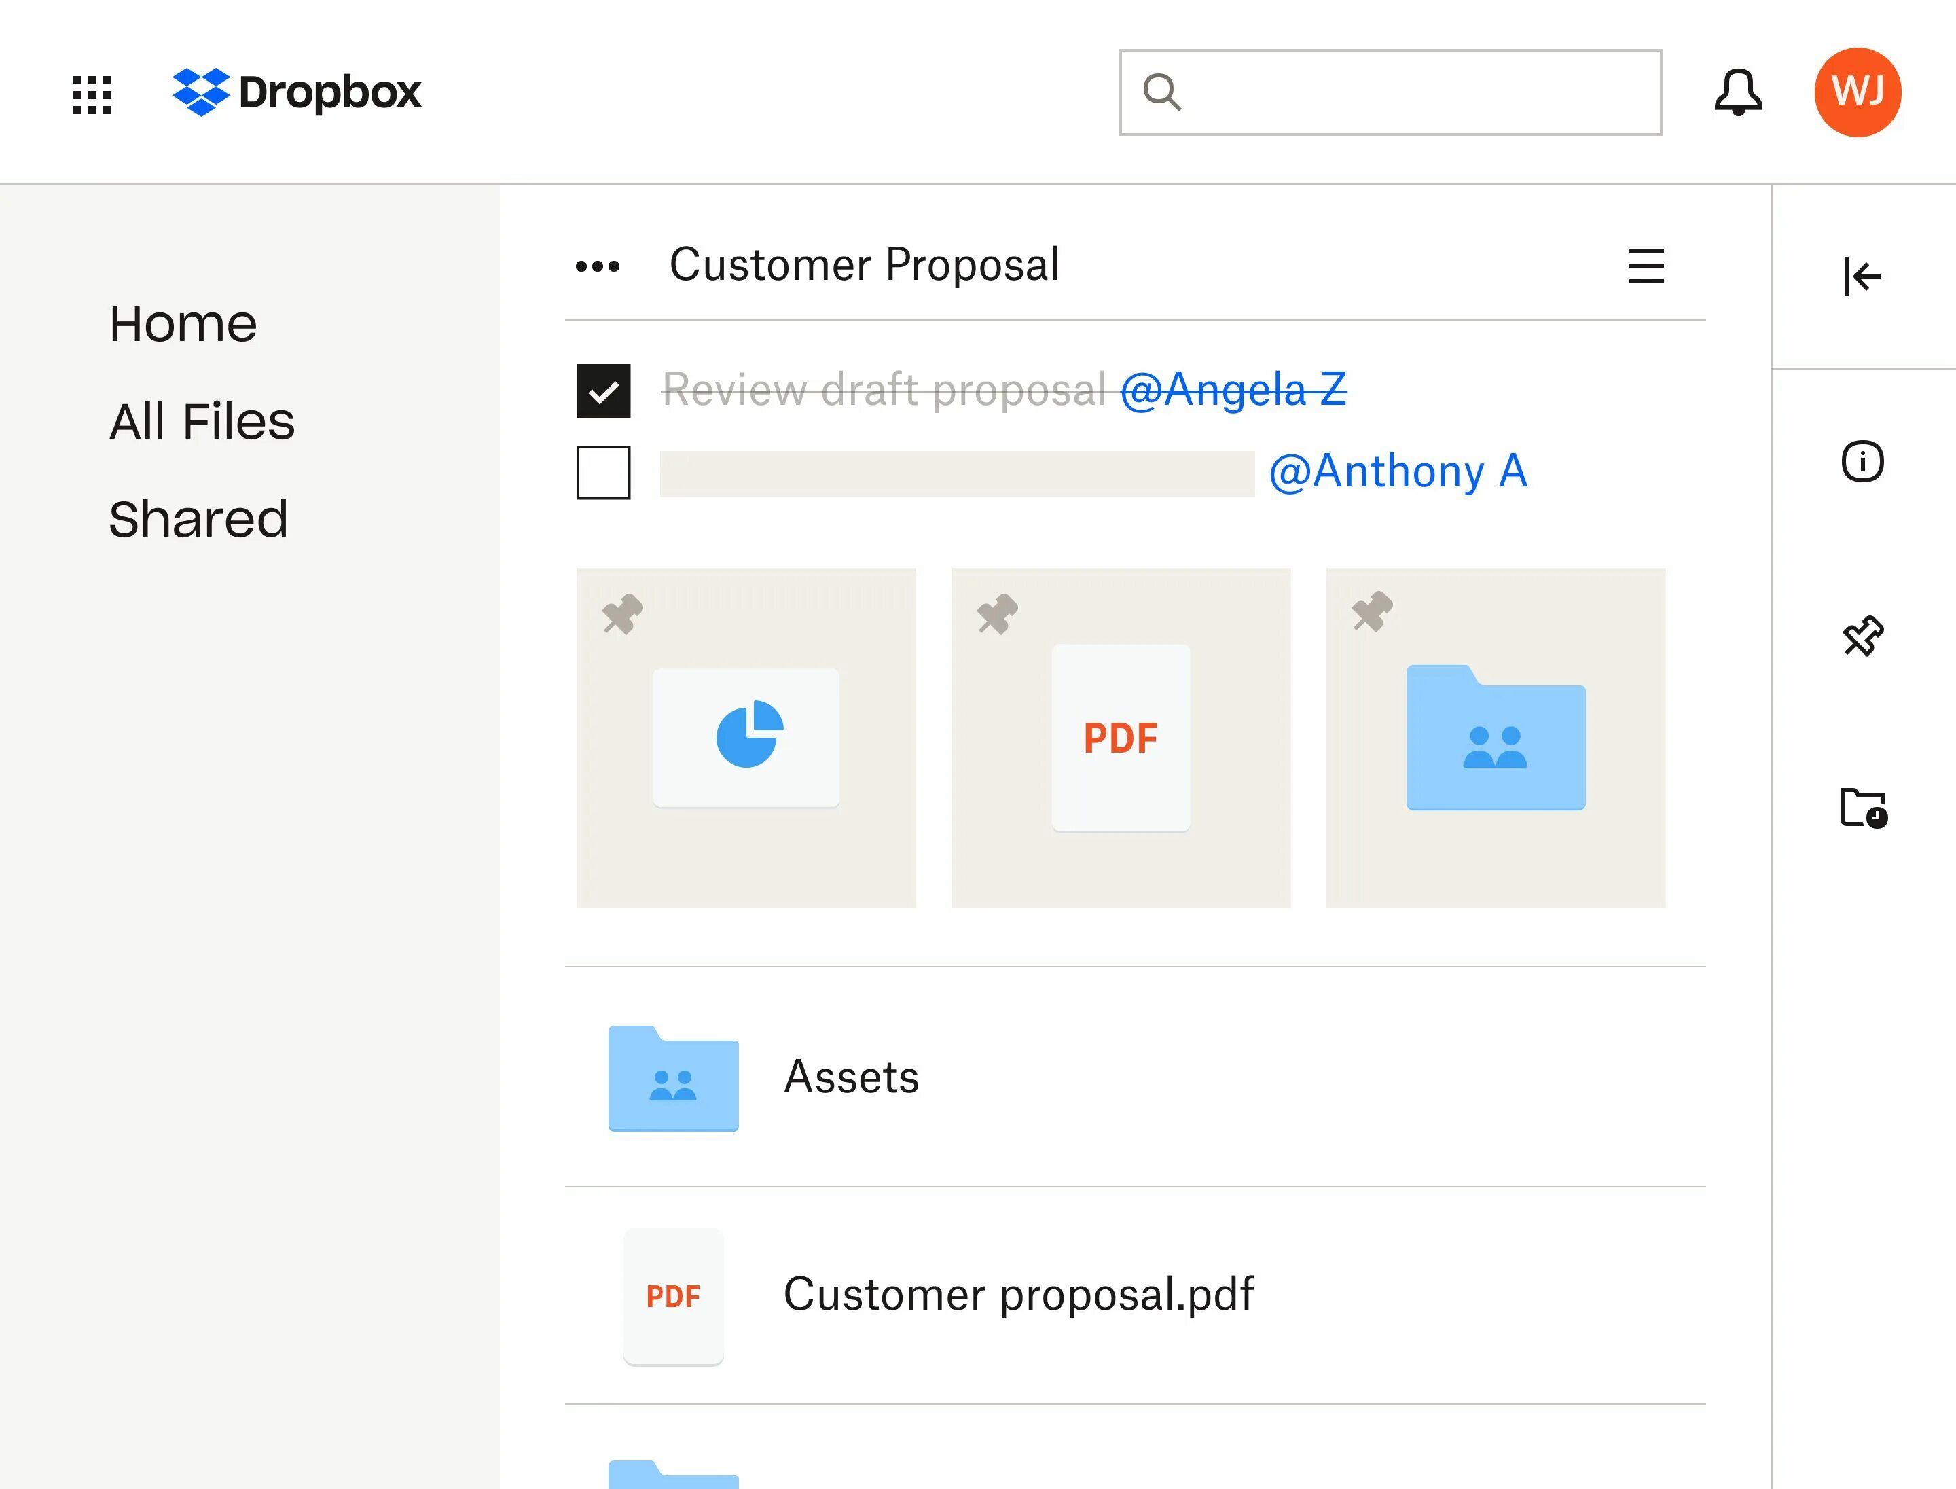Open Shared in left navigation

tap(198, 518)
